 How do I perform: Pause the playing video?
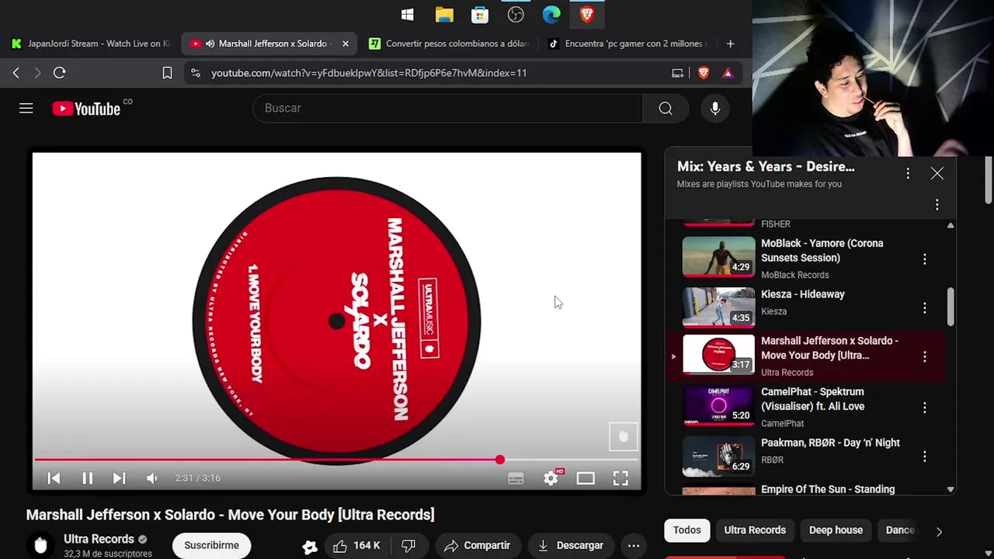pyautogui.click(x=87, y=478)
